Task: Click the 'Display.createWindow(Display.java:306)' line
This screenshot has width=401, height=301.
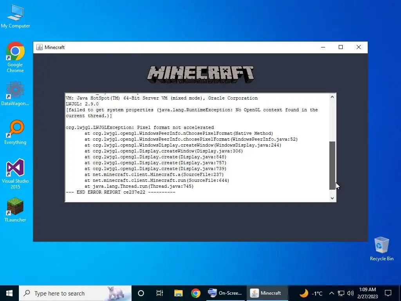Action: [x=164, y=151]
